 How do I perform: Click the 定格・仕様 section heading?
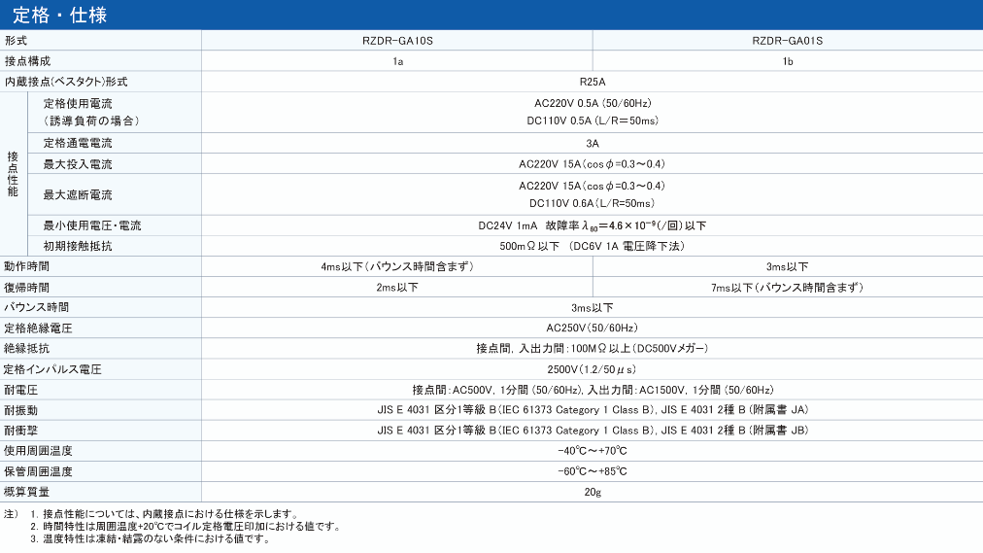pyautogui.click(x=59, y=15)
